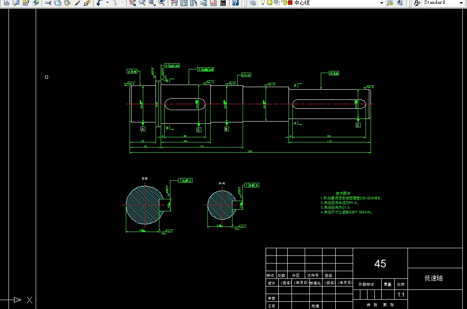Click the Plot (print) icon
The image size is (467, 309).
pos(6,3)
